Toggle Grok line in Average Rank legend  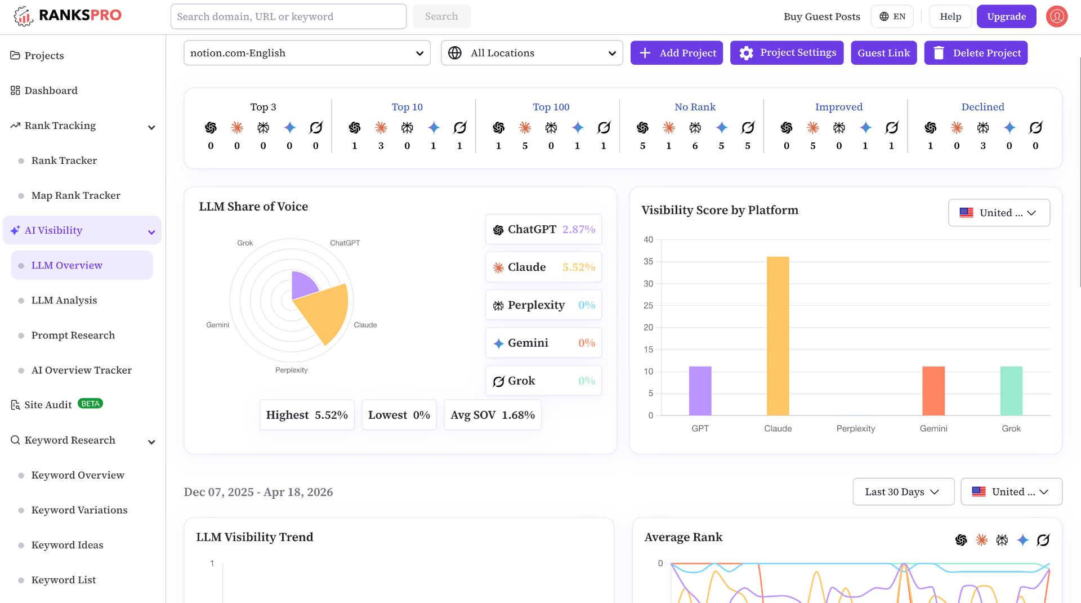(x=1043, y=540)
